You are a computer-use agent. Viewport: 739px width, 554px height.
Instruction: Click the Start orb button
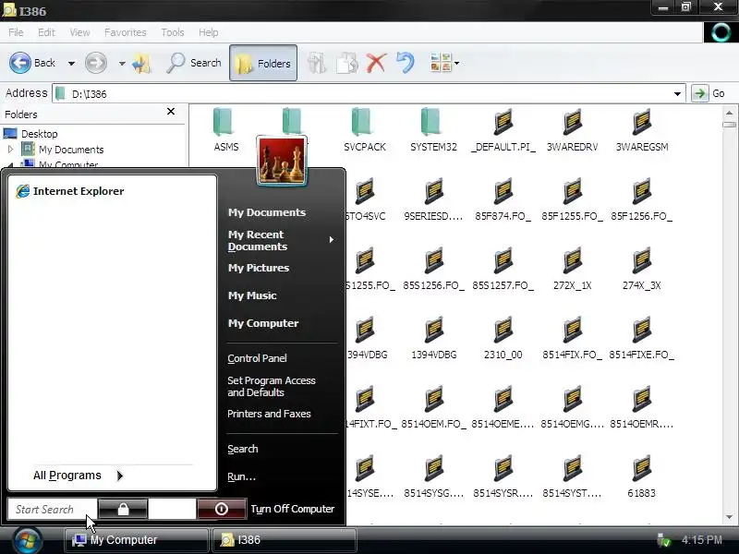click(x=28, y=540)
